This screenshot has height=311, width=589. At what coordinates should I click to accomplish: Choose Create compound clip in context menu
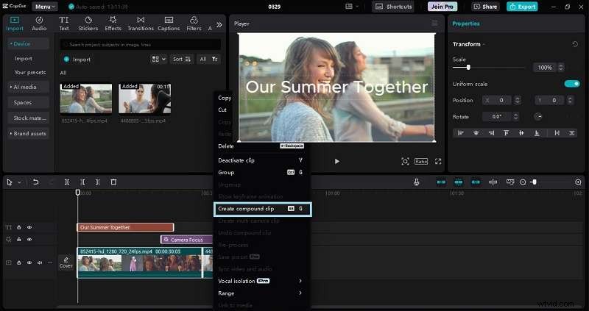[x=263, y=209]
